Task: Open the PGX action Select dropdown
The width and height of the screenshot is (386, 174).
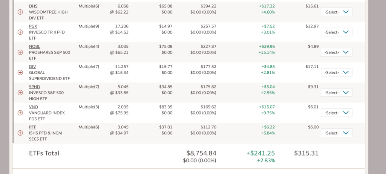Action: (336, 32)
